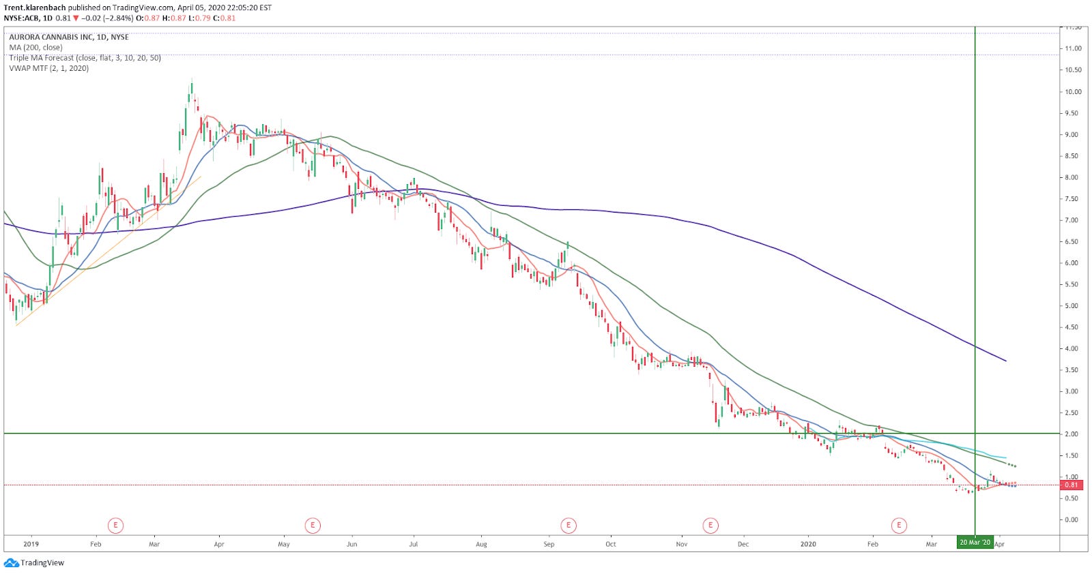The image size is (1092, 574).
Task: Click the '2020' label on time axis
Action: 808,544
